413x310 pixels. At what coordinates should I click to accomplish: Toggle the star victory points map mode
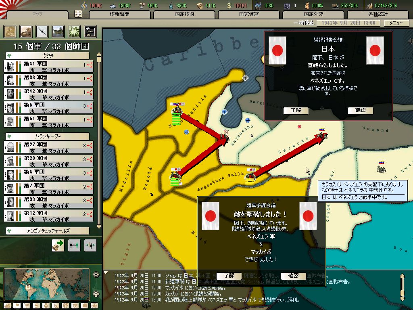click(x=94, y=306)
